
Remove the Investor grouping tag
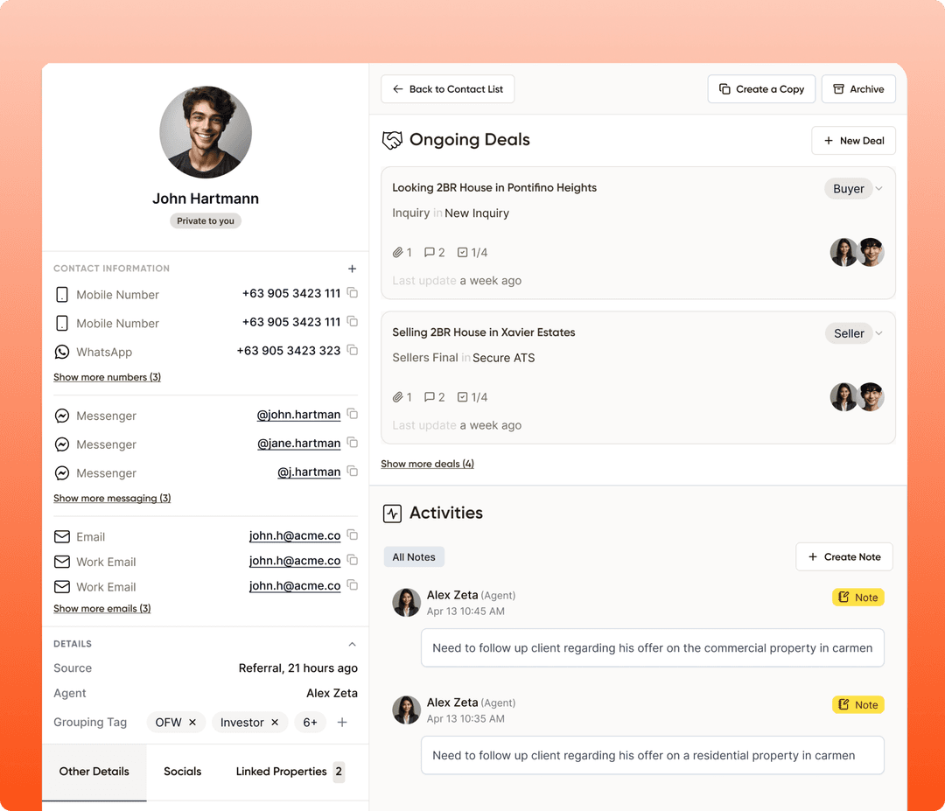pos(275,722)
